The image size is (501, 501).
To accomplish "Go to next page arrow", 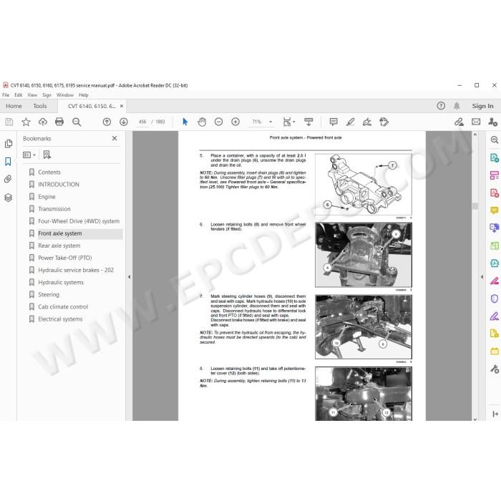I will pyautogui.click(x=124, y=122).
